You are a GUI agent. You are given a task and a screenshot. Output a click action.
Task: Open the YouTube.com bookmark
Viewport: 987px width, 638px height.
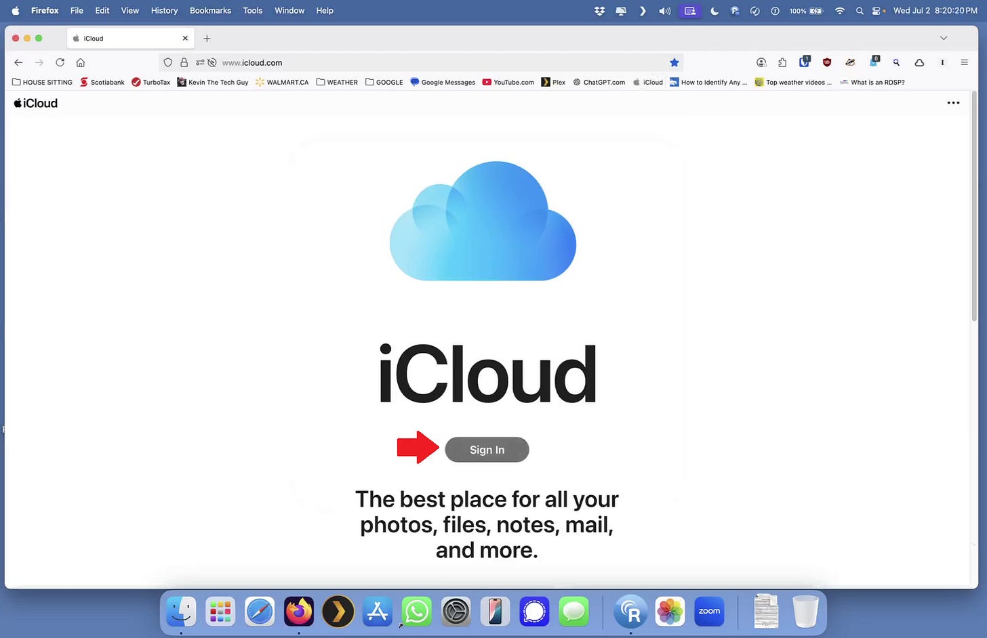coord(508,82)
